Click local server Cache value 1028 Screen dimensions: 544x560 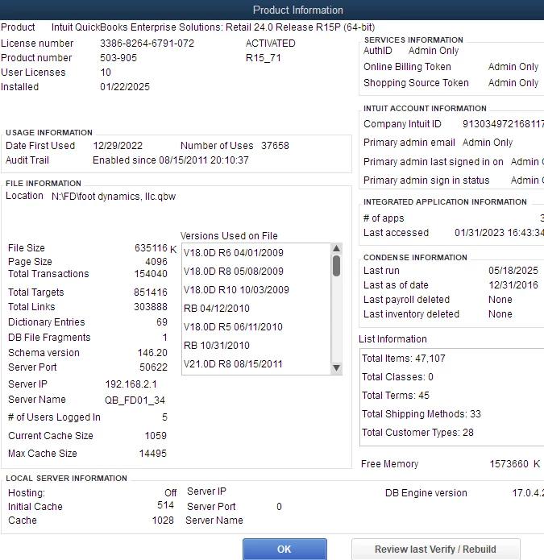pos(163,521)
